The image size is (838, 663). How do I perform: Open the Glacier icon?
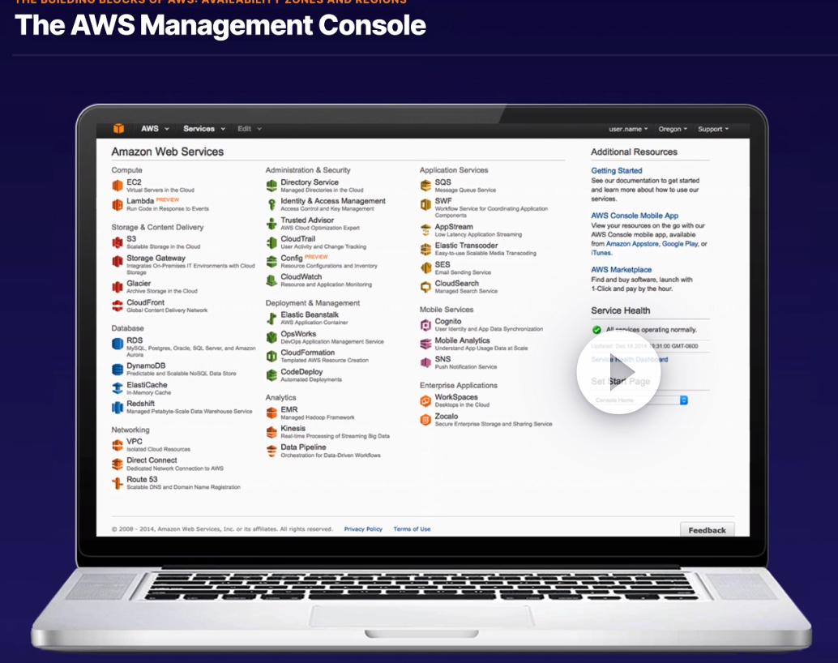tap(118, 287)
